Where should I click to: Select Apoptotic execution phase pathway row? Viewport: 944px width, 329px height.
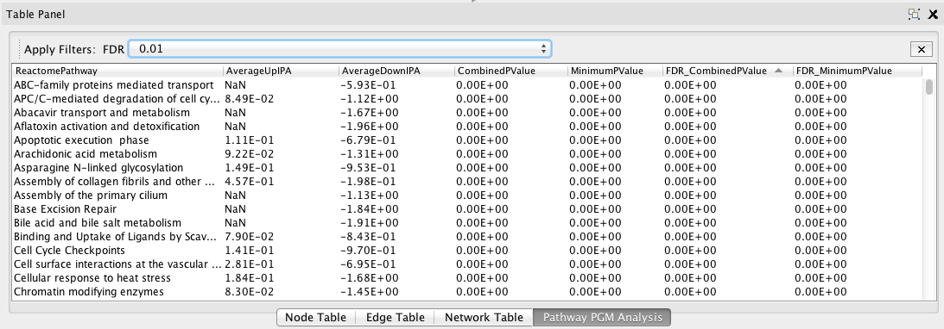coord(467,140)
